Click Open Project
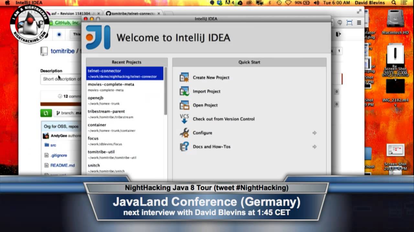This screenshot has width=414, height=232. pyautogui.click(x=205, y=105)
